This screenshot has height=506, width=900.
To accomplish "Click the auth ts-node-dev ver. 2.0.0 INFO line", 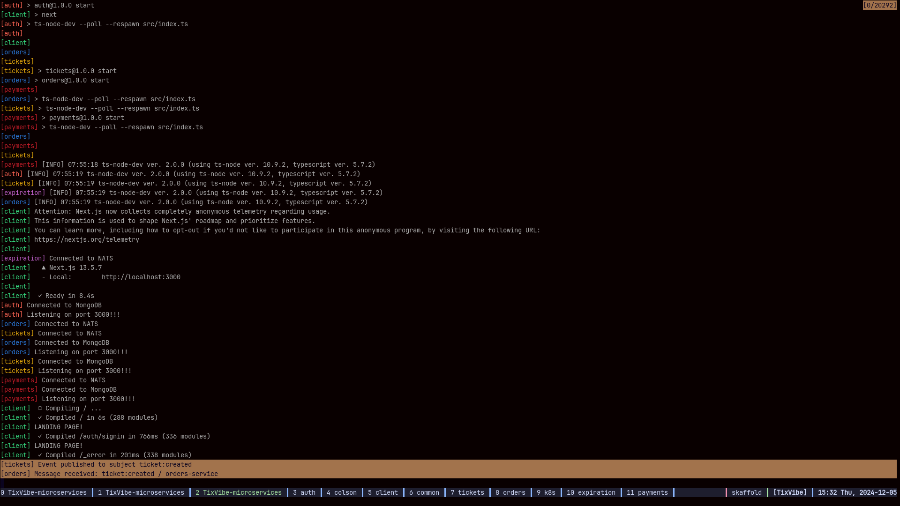I will (180, 174).
